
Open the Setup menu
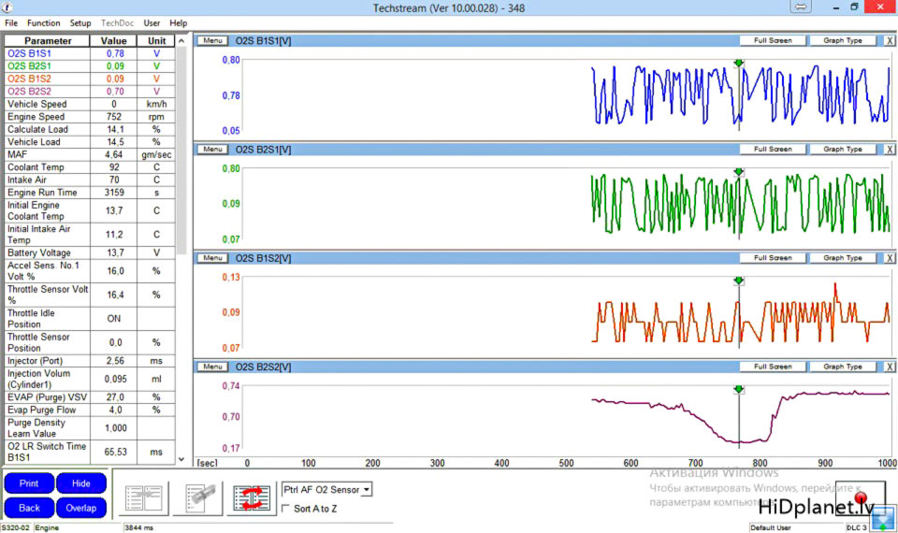[x=80, y=22]
